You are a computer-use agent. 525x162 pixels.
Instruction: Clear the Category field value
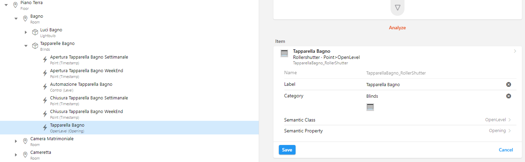coord(508,96)
